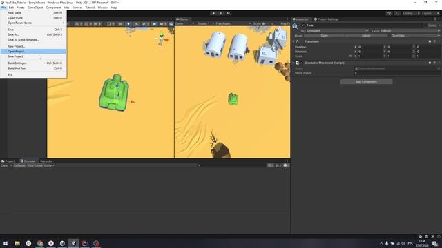442x248 pixels.
Task: Open File Explorer from taskbar
Action: tap(17, 243)
